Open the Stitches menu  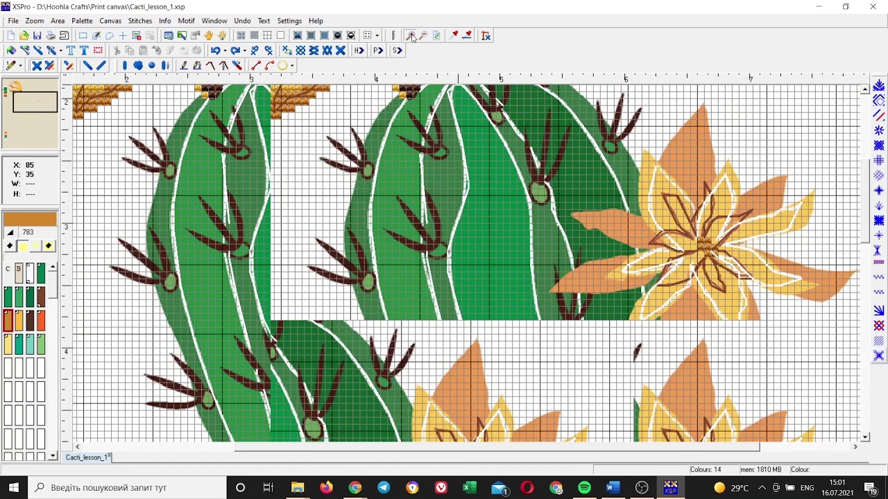click(140, 21)
